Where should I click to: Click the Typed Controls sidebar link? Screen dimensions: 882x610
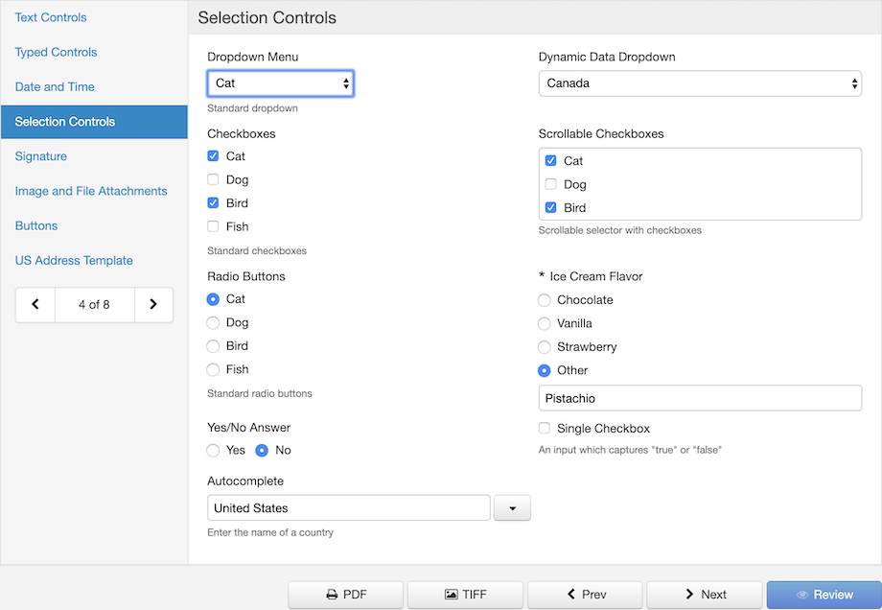[x=57, y=53]
